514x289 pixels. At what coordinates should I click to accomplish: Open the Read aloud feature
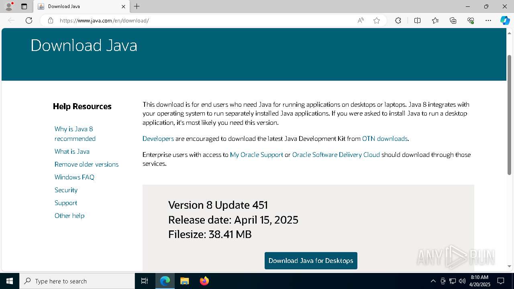361,20
